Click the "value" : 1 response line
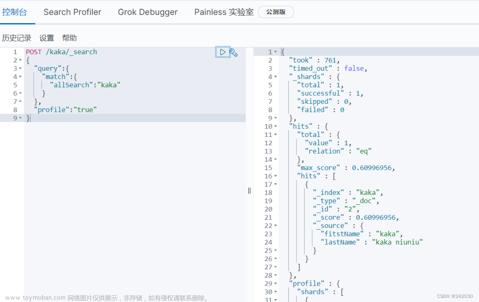The width and height of the screenshot is (479, 302). point(328,143)
